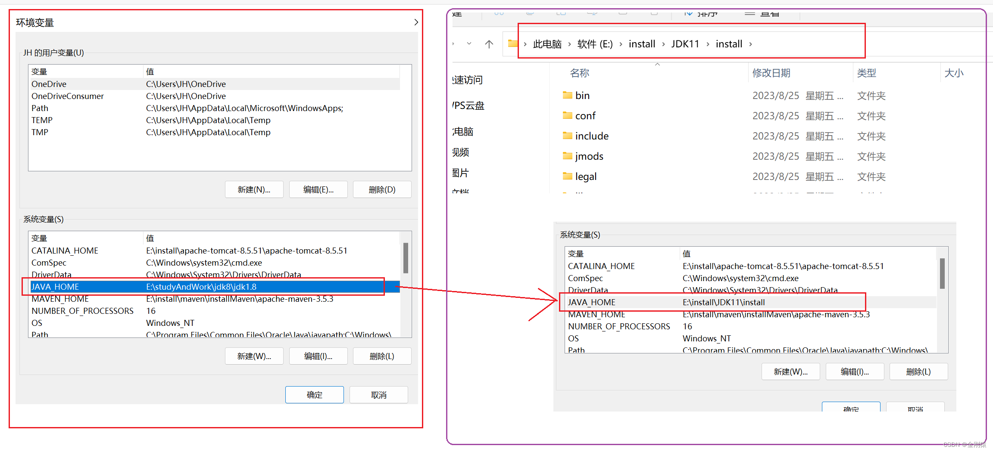Screen dimensions: 993x452
Task: Select ComSpec in the left dialog system variables
Action: (x=215, y=263)
